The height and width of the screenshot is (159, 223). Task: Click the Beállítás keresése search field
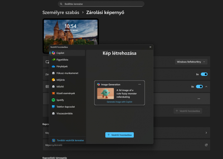coord(101,4)
